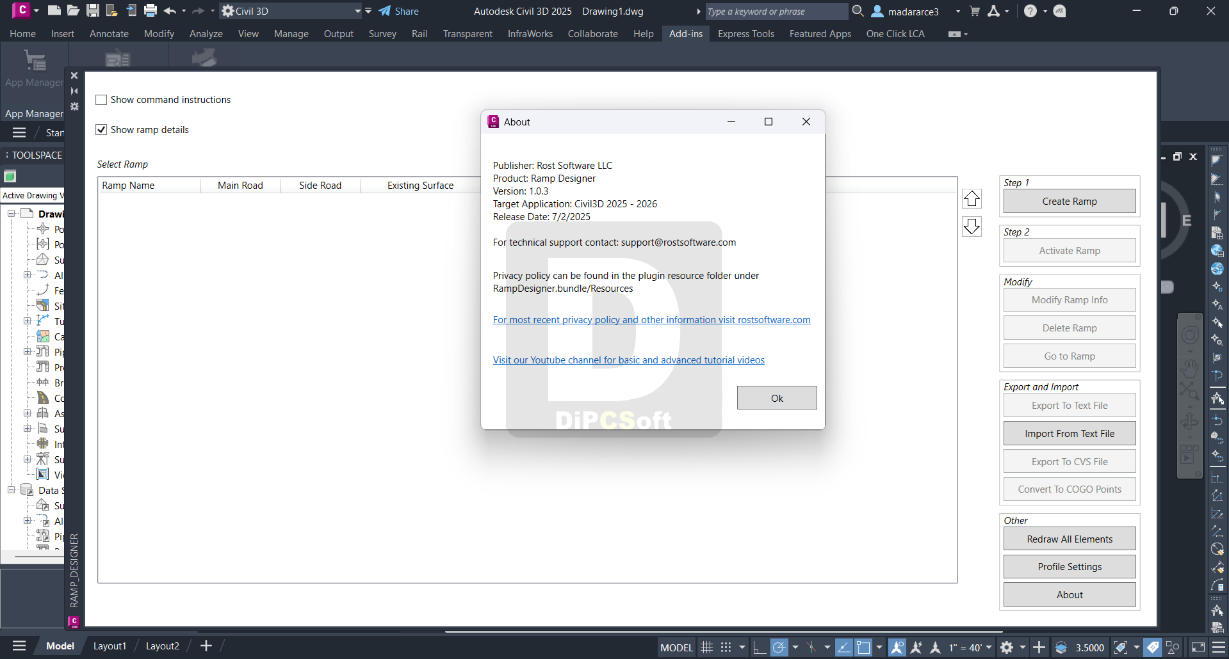Click the Workspace Switching gear icon in status bar

(x=1007, y=647)
